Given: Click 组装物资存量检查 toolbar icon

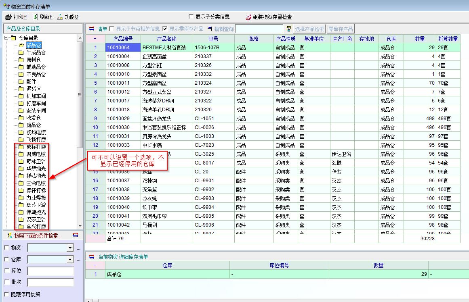Looking at the screenshot, I should point(248,17).
